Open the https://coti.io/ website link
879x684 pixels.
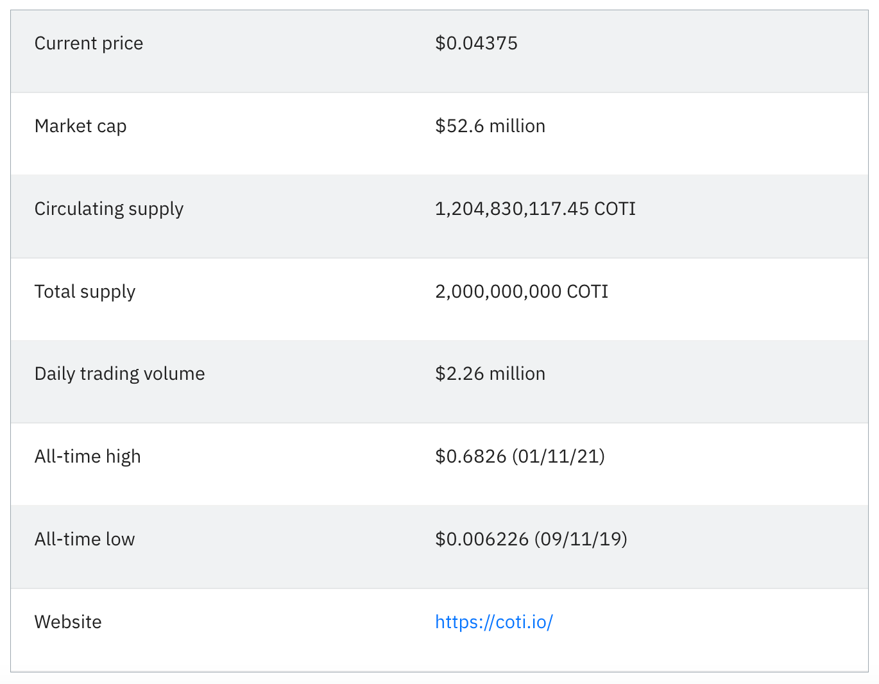click(x=494, y=622)
